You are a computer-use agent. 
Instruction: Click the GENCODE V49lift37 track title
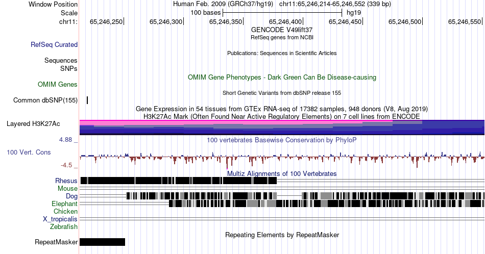point(282,30)
